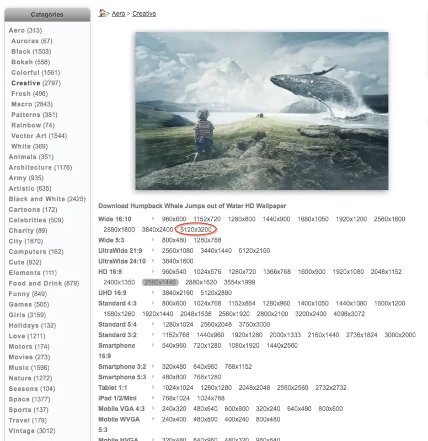Go to the Vintage category
The image size is (428, 441).
click(x=32, y=431)
